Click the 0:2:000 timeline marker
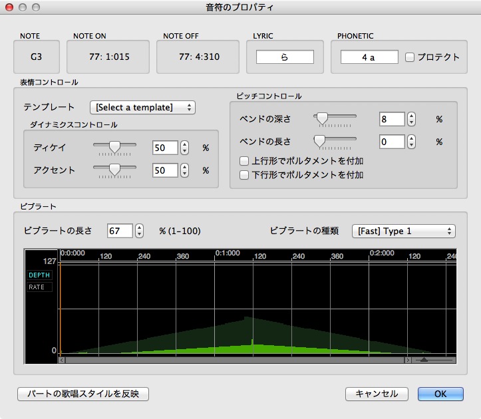This screenshot has height=419, width=481. [x=382, y=253]
